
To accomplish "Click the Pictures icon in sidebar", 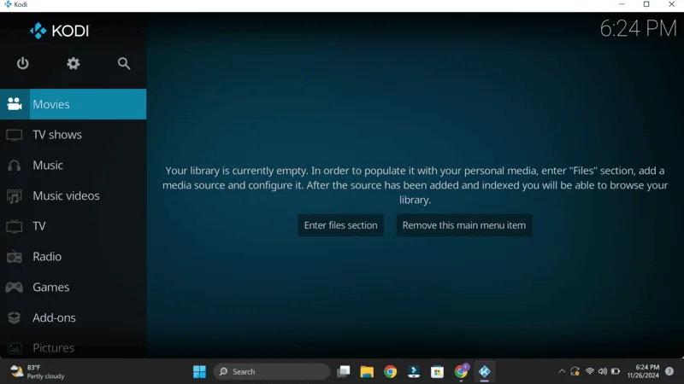I will click(x=15, y=348).
